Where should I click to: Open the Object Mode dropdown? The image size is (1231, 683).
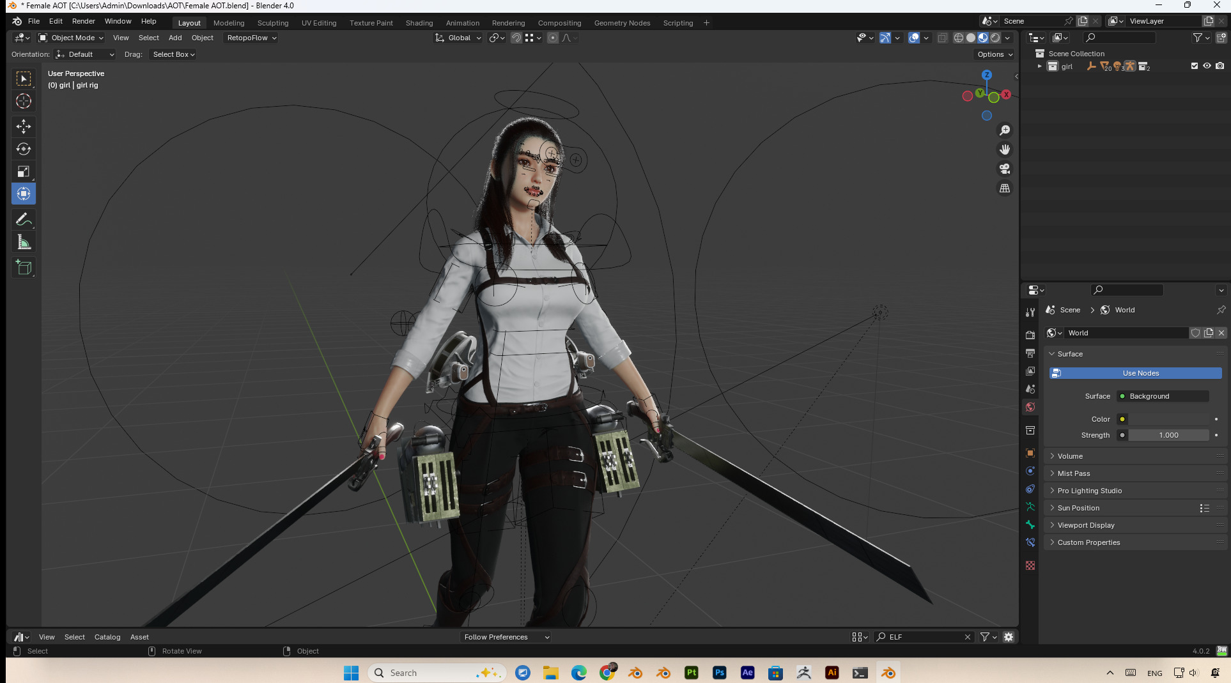[x=70, y=38]
